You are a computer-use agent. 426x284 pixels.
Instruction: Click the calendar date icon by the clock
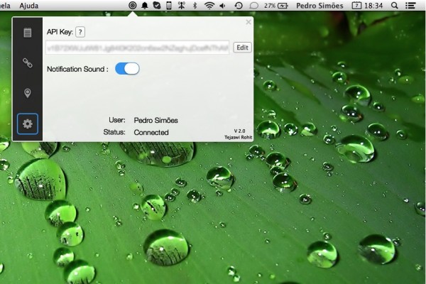(x=356, y=6)
